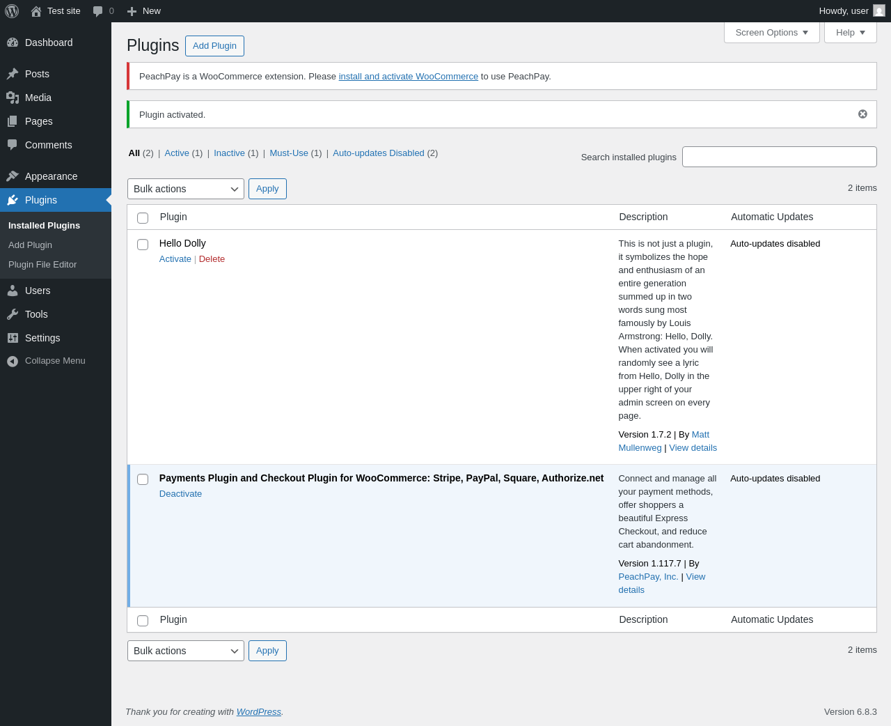891x726 pixels.
Task: Open the top Bulk actions dropdown
Action: (x=186, y=189)
